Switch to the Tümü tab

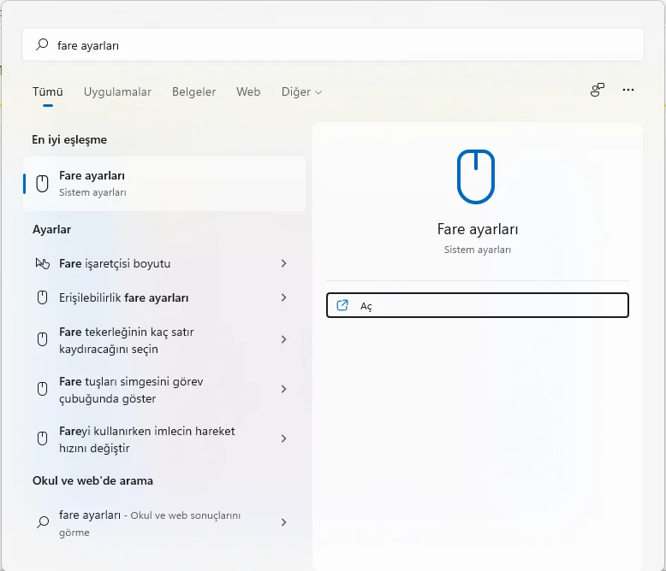pyautogui.click(x=48, y=91)
